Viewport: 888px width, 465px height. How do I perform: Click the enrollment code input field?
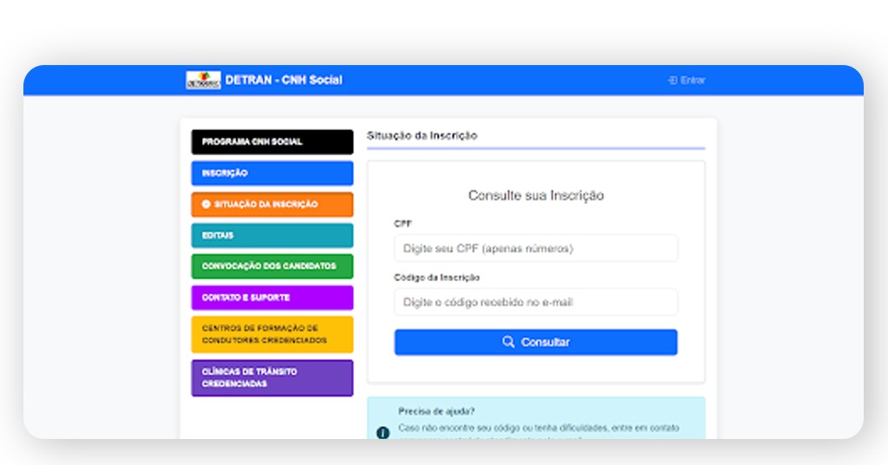pyautogui.click(x=536, y=303)
